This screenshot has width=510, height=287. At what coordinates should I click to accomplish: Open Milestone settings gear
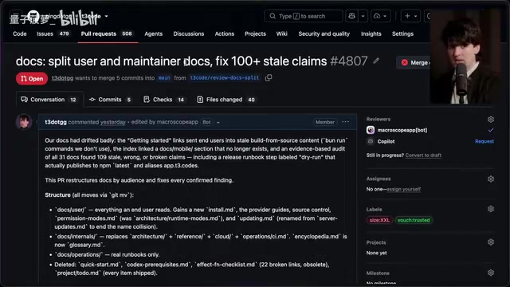(491, 273)
